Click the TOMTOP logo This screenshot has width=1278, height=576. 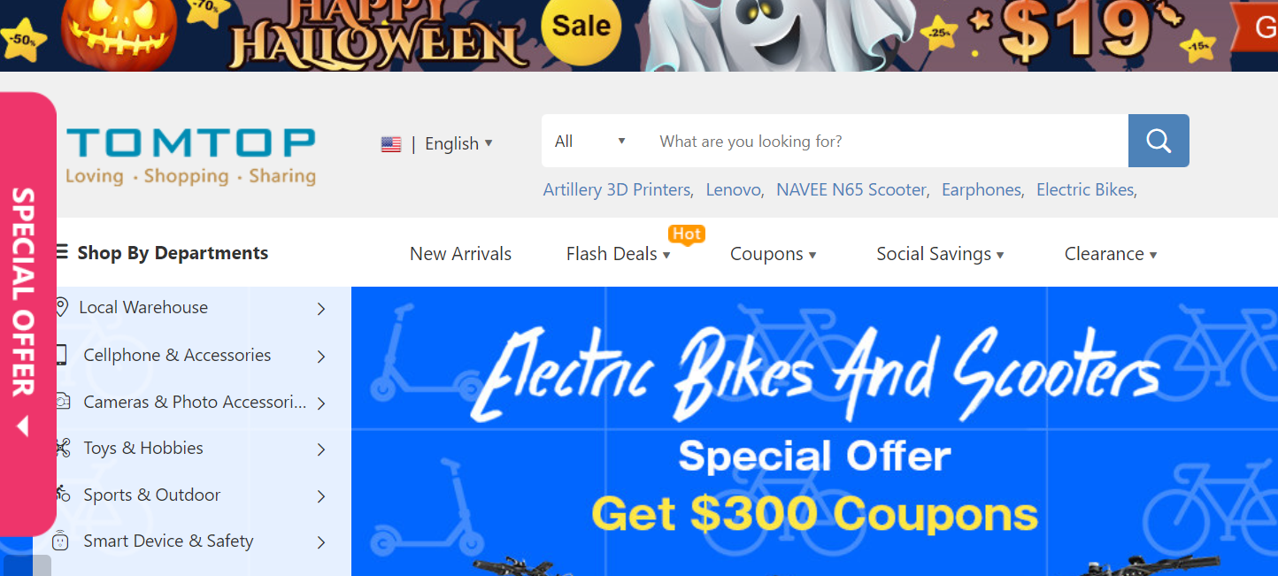point(191,156)
